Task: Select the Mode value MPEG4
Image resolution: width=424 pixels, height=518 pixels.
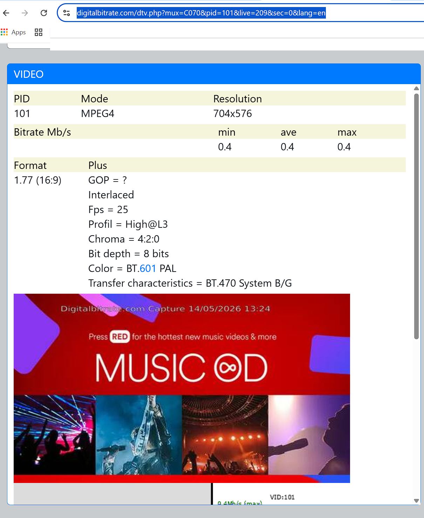Action: [98, 114]
